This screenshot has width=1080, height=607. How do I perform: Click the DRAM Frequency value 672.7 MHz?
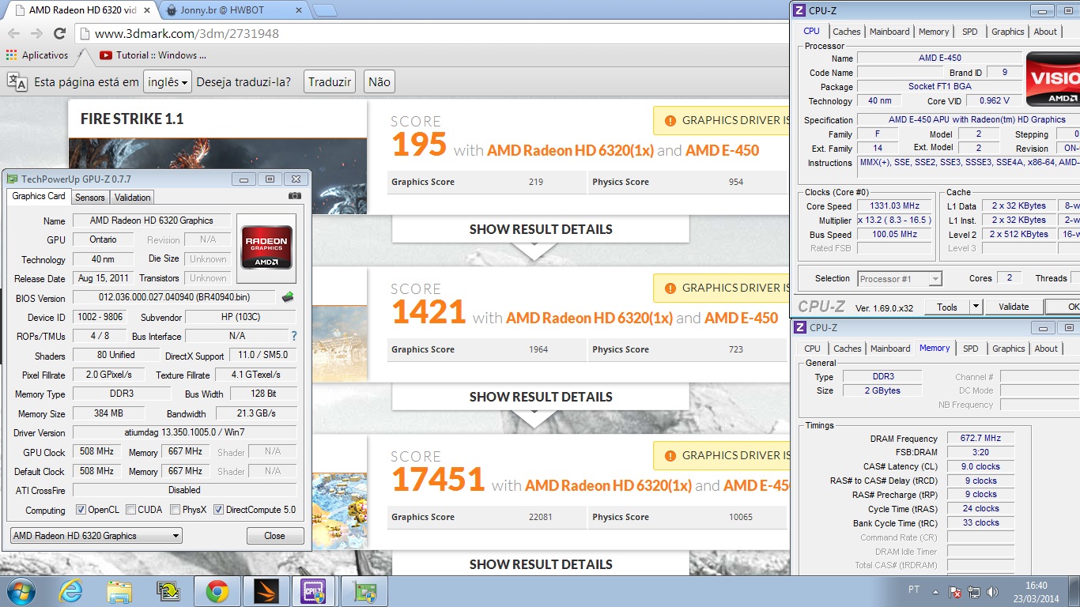tap(980, 439)
